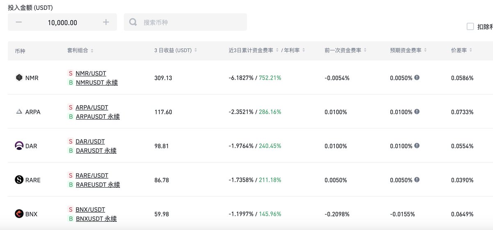Image resolution: width=493 pixels, height=230 pixels.
Task: Click the B buy badge for RAREUSDT
Action: (x=71, y=185)
